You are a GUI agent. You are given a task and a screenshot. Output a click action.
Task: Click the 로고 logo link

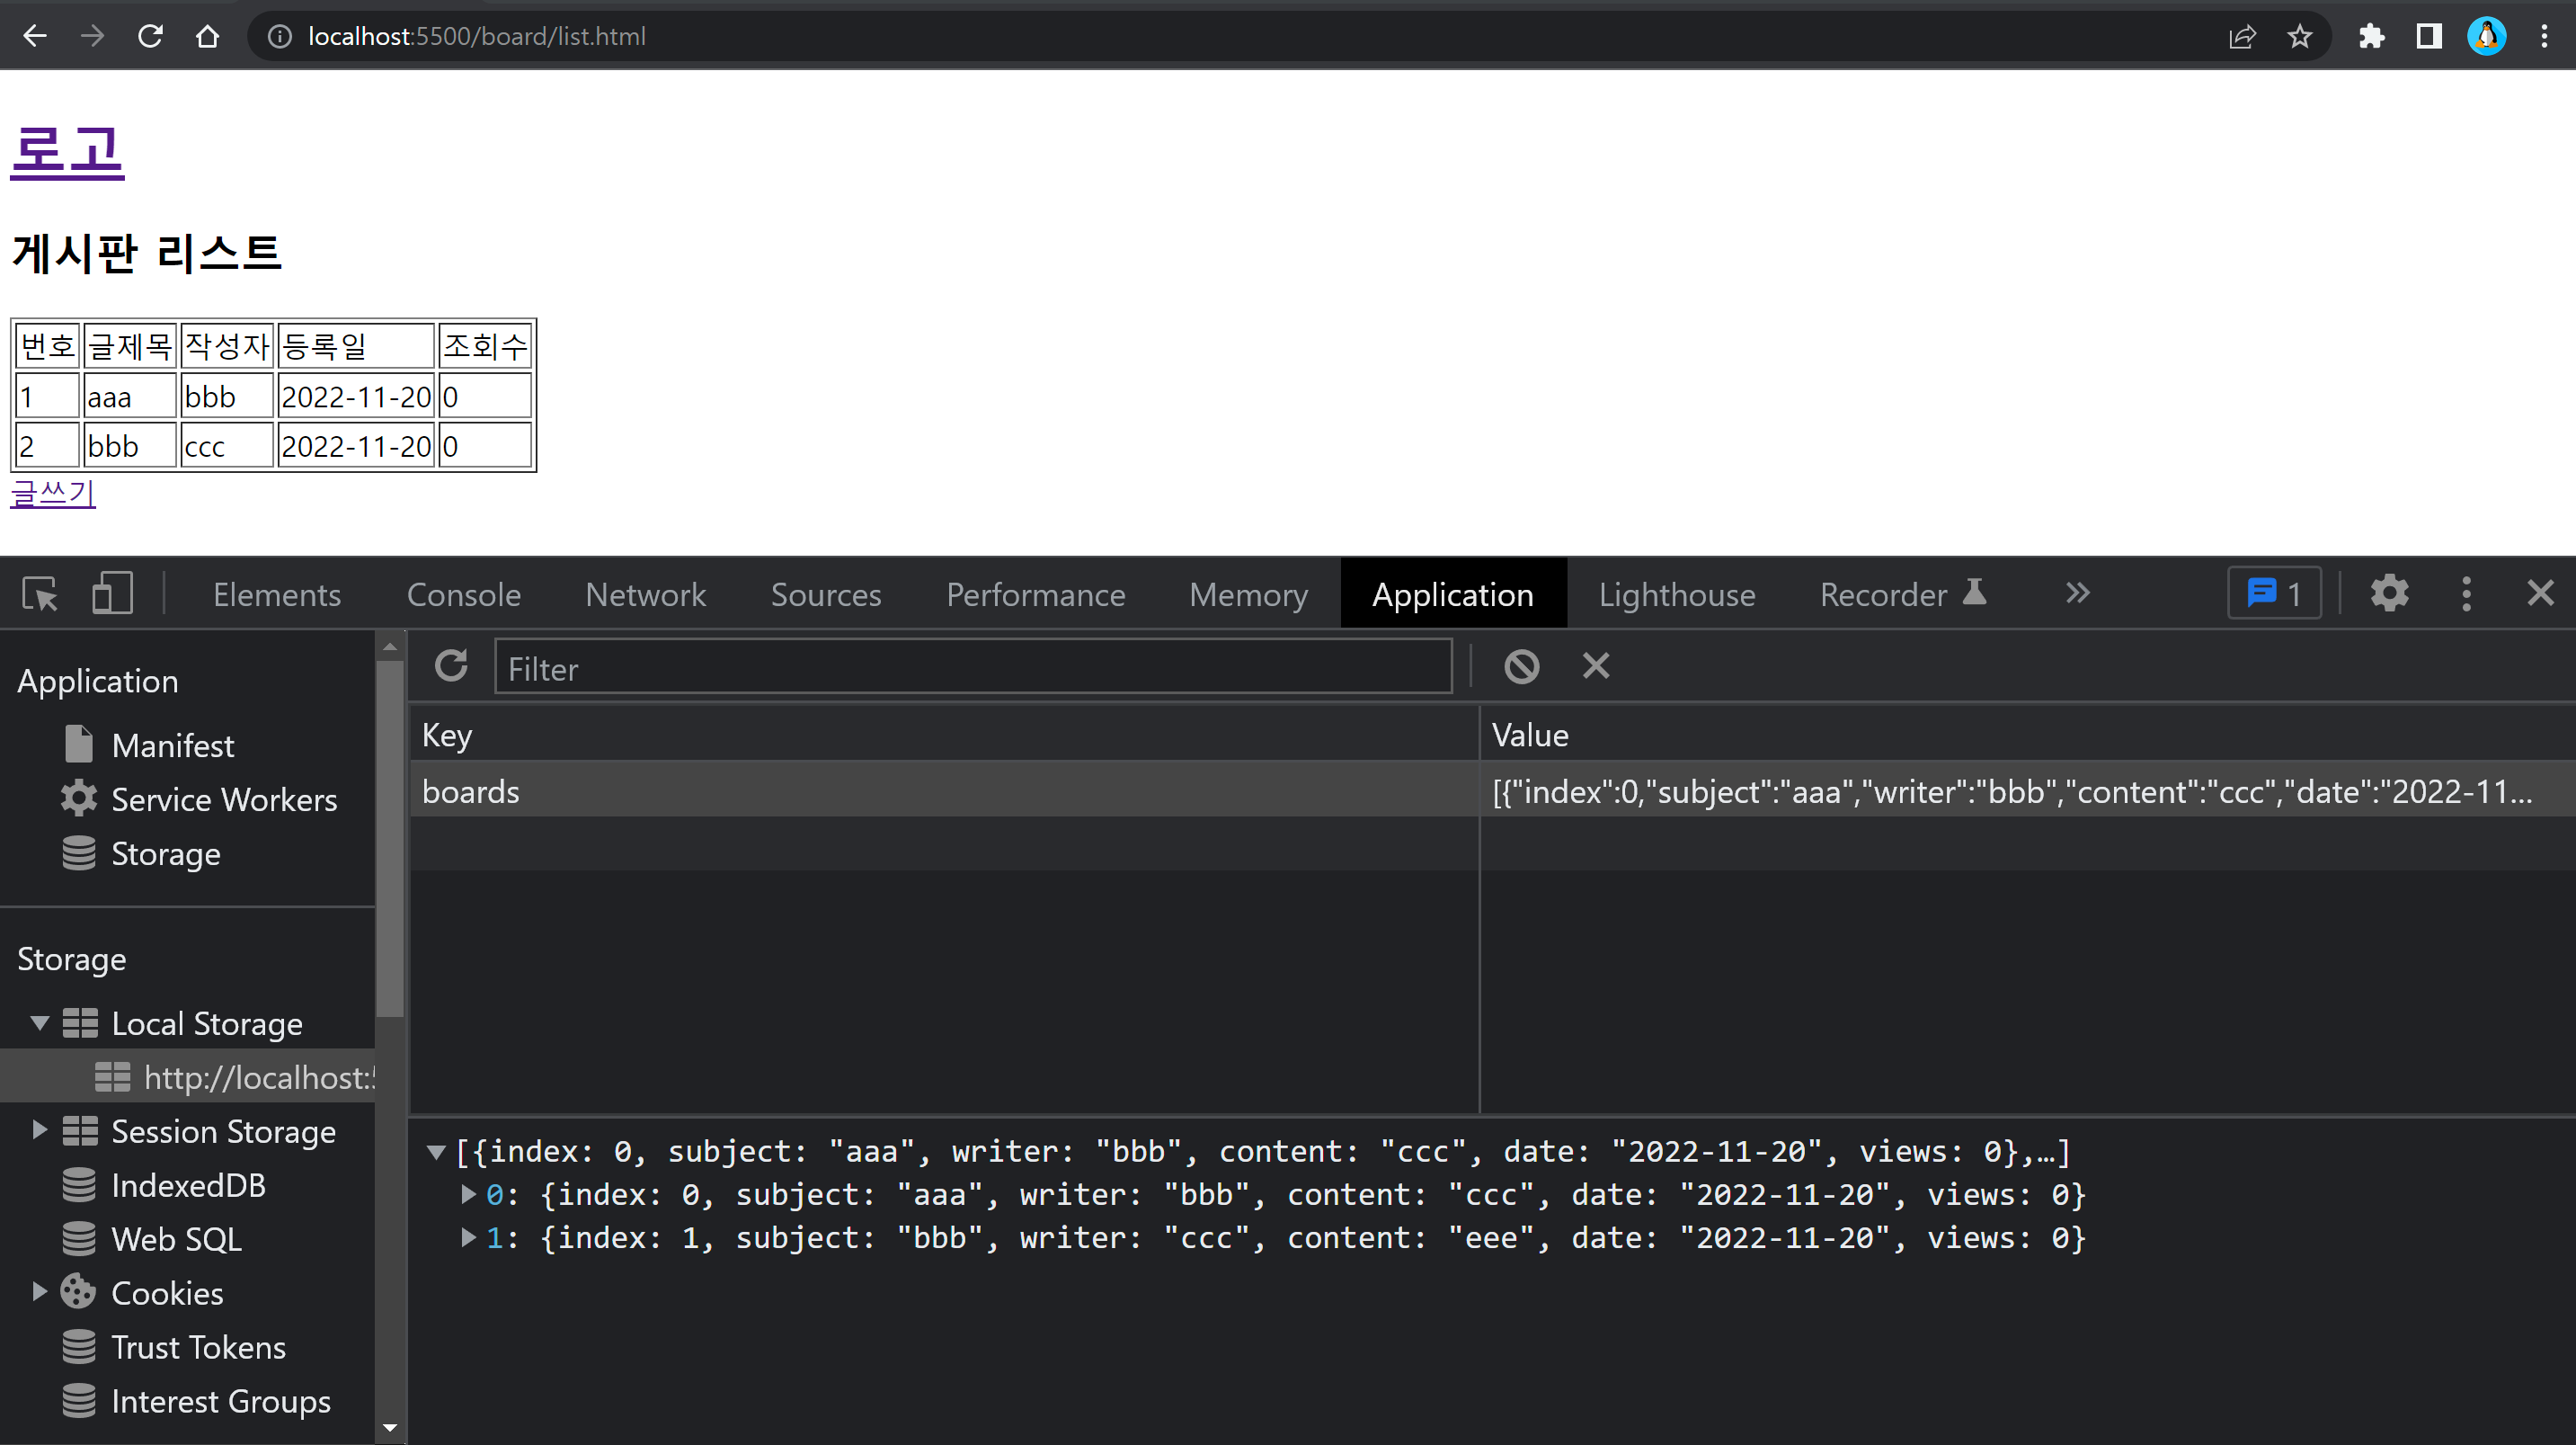[67, 151]
